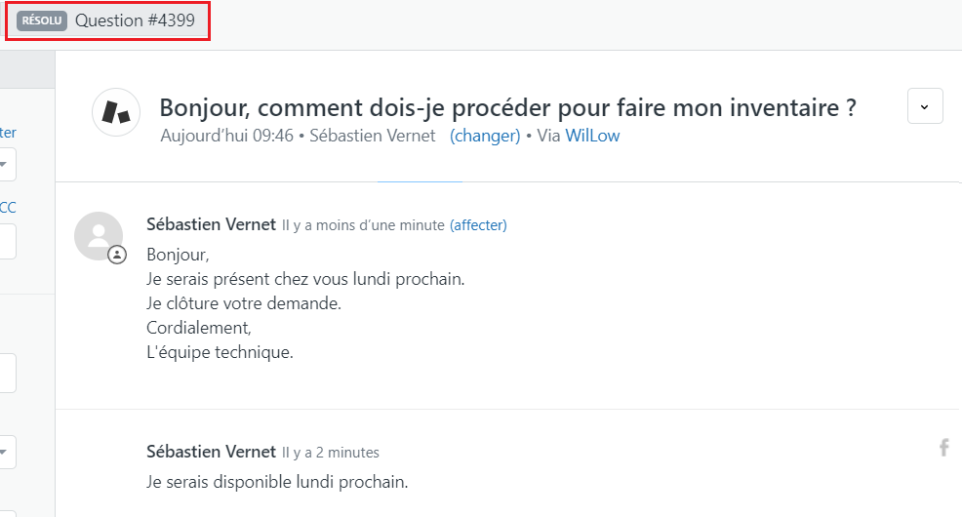Click the (affecter) link on the first reply
The height and width of the screenshot is (517, 962).
478,225
